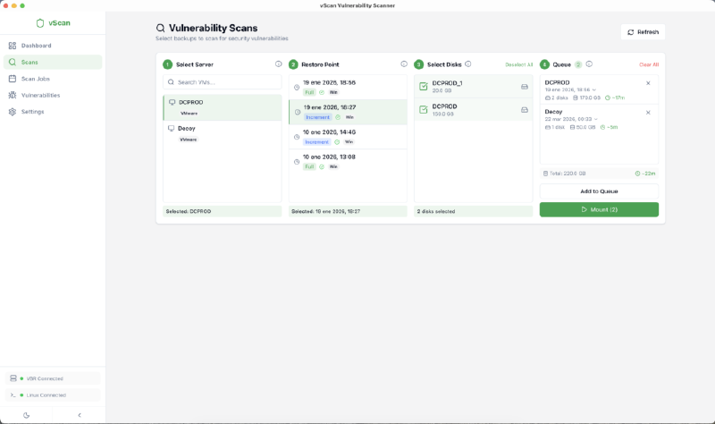The height and width of the screenshot is (424, 715).
Task: Select the DCPROD server in the list
Action: tap(222, 107)
